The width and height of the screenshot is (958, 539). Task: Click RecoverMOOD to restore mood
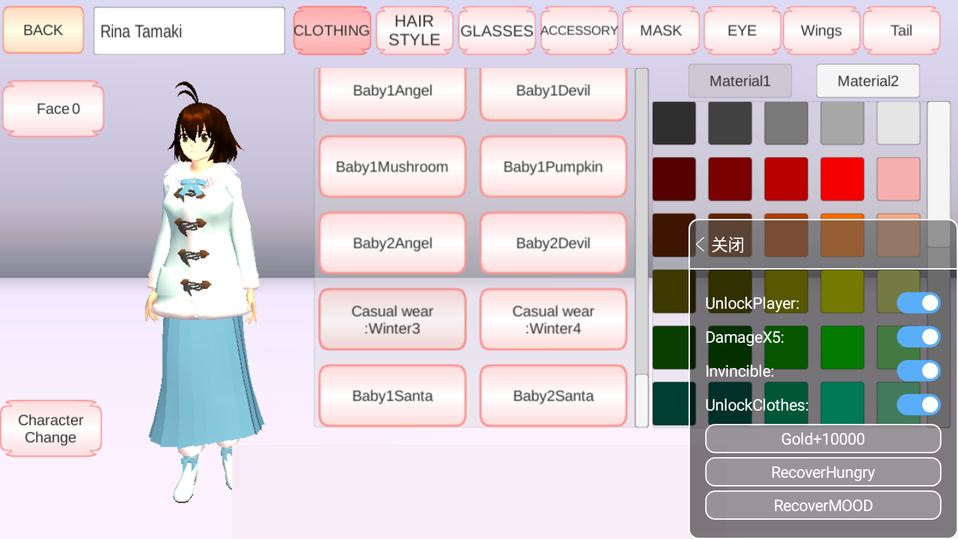(823, 505)
